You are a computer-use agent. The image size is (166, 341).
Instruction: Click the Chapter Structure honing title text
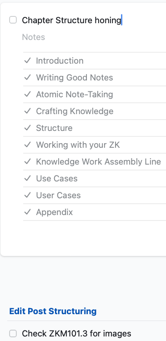[71, 20]
